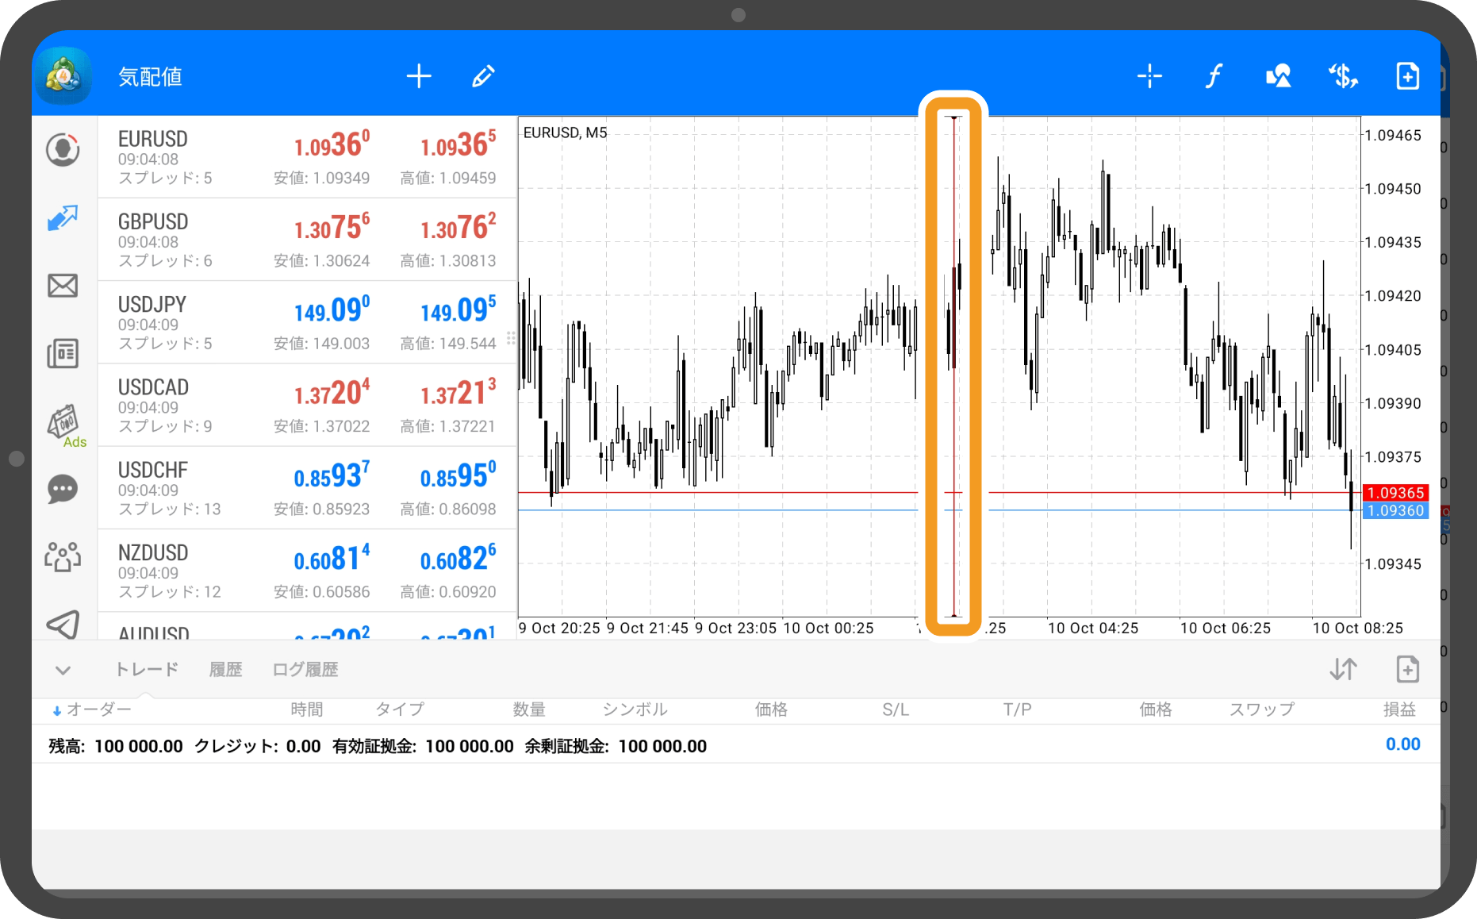Screen dimensions: 1477x919
Task: Open the chart objects shapes icon
Action: coord(1278,76)
